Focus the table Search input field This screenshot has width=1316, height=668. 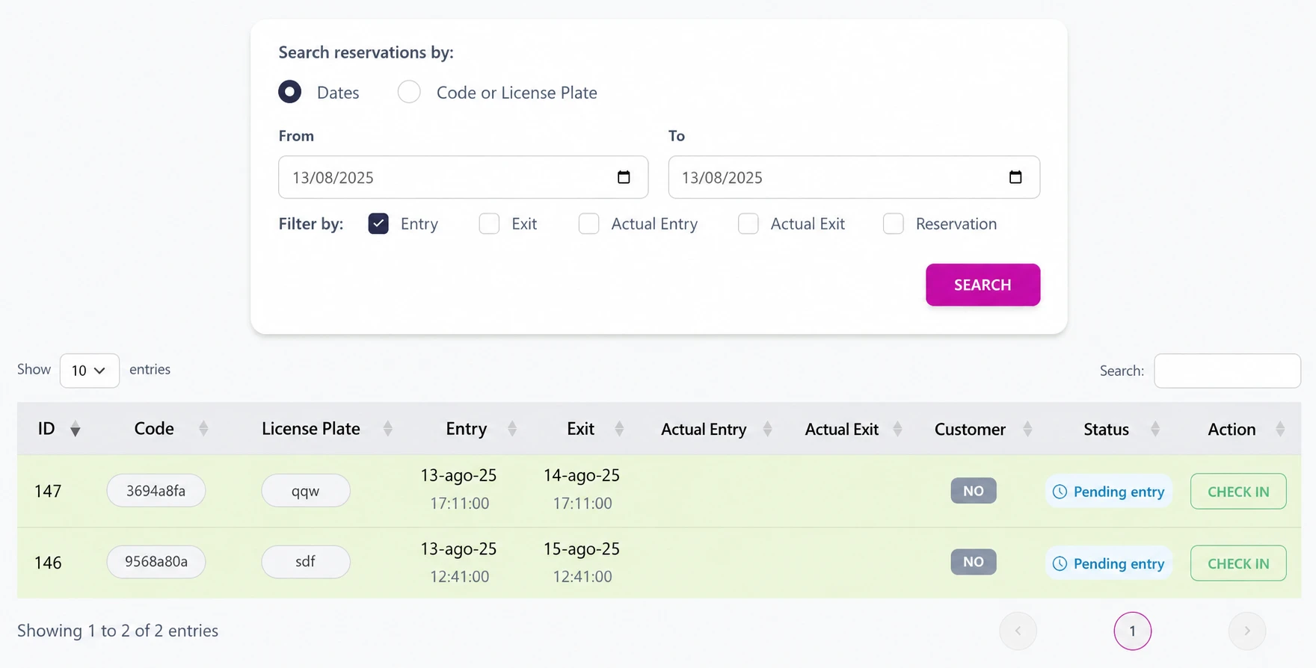[x=1227, y=371]
